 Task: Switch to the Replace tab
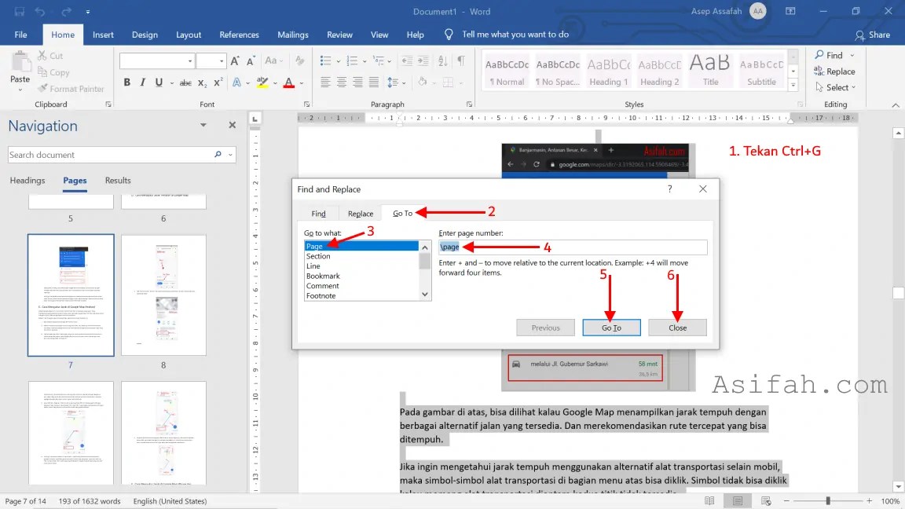point(360,214)
